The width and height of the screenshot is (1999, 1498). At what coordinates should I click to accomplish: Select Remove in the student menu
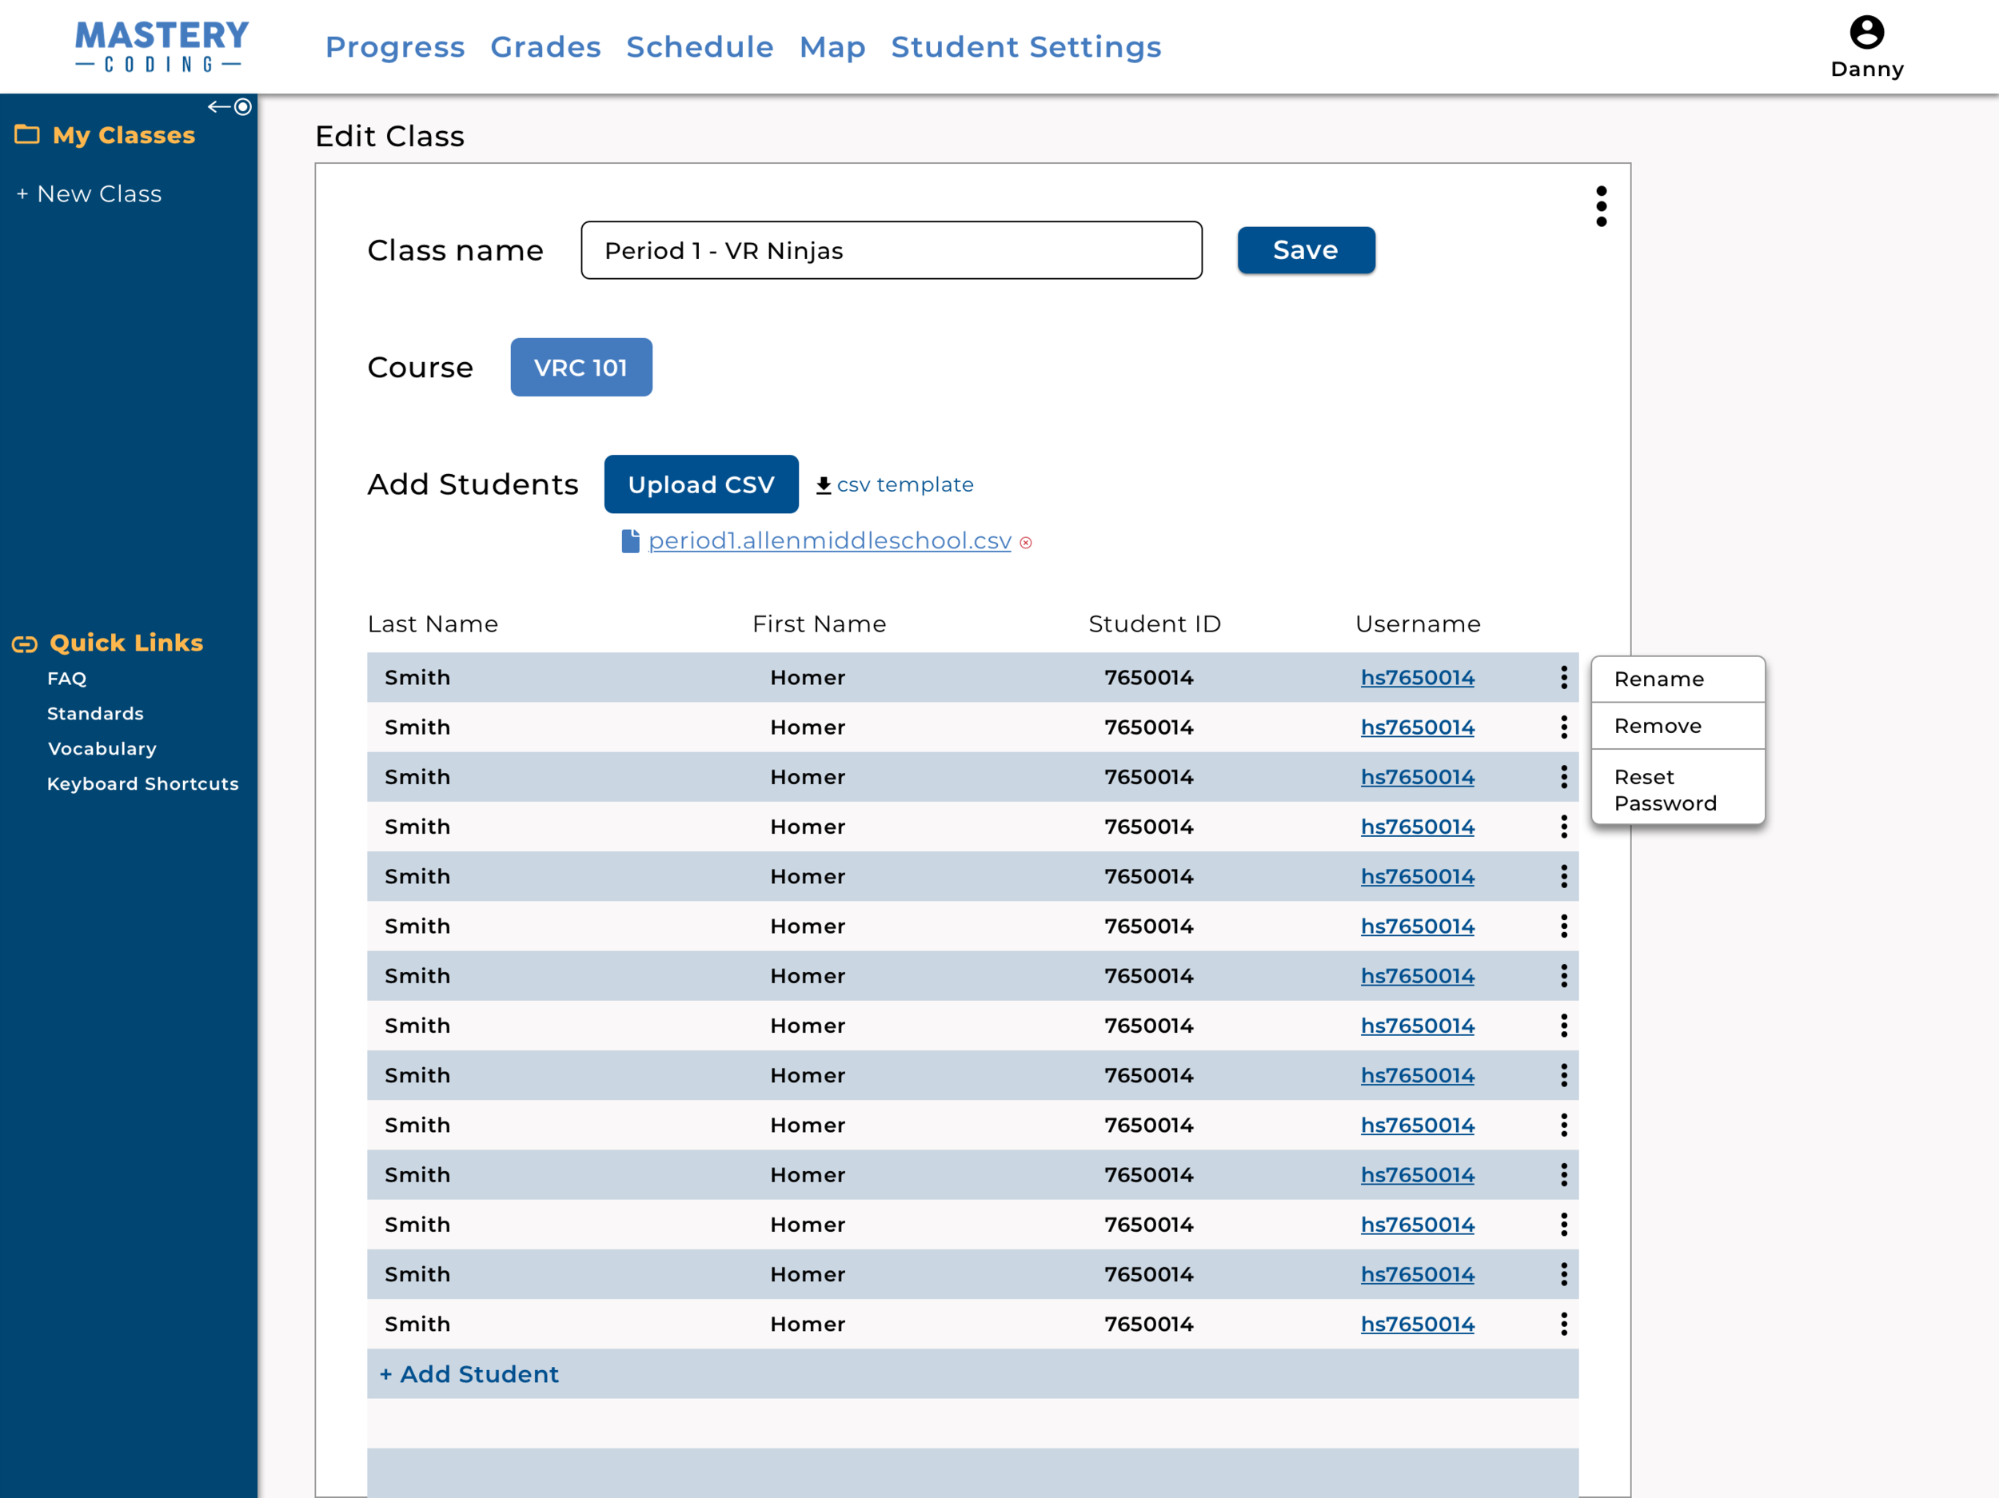[1658, 727]
